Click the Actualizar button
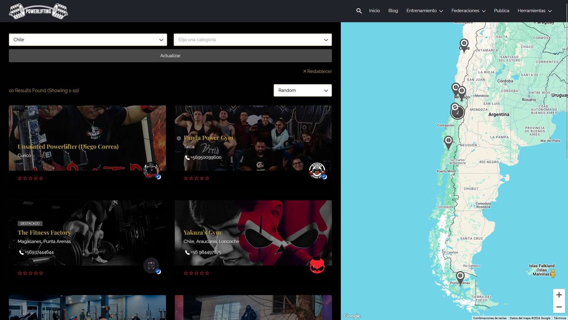 coord(170,56)
